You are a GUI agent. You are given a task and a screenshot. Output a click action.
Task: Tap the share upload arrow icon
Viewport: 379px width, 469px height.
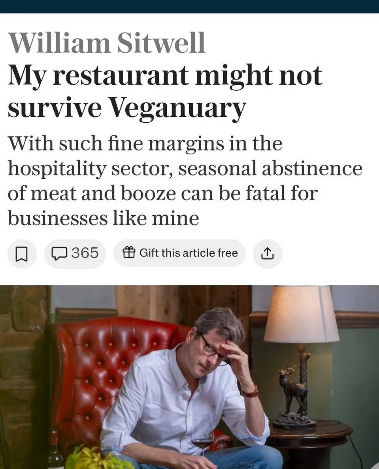tap(268, 254)
